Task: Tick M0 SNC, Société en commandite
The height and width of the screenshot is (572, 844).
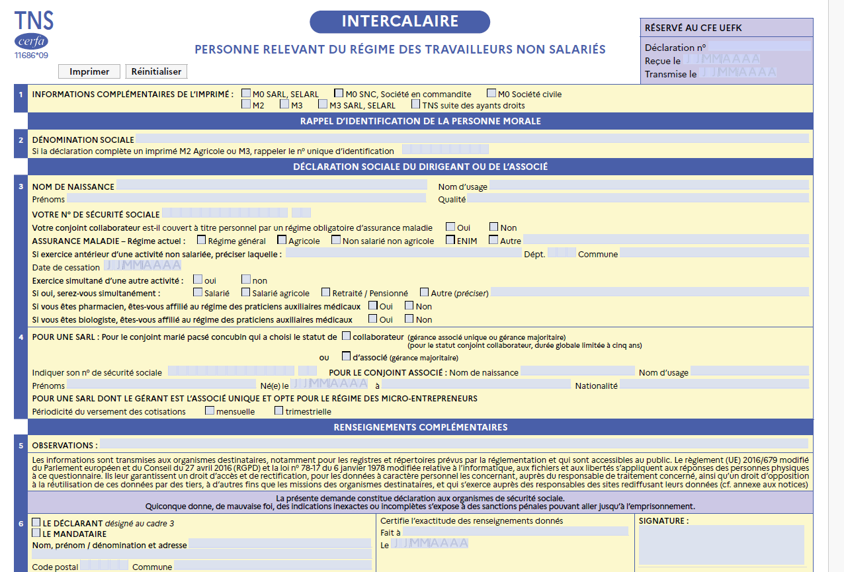Action: pos(339,94)
